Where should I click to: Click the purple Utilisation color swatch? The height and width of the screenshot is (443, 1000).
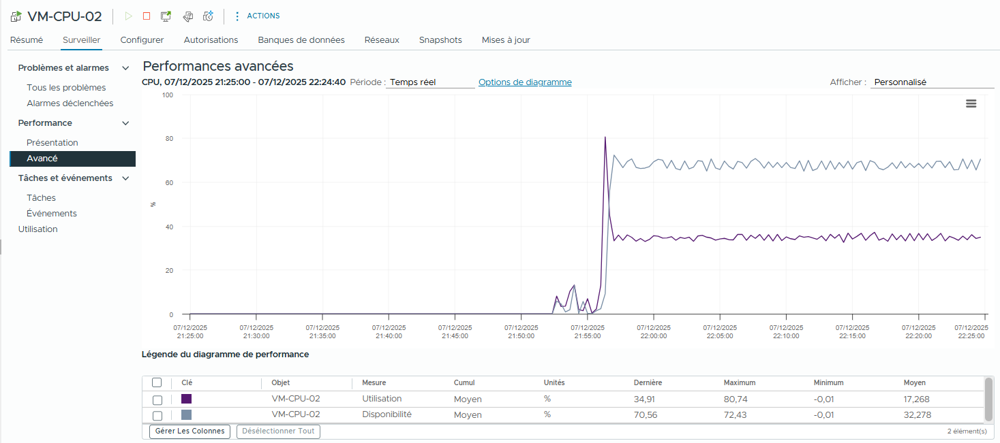tap(186, 399)
